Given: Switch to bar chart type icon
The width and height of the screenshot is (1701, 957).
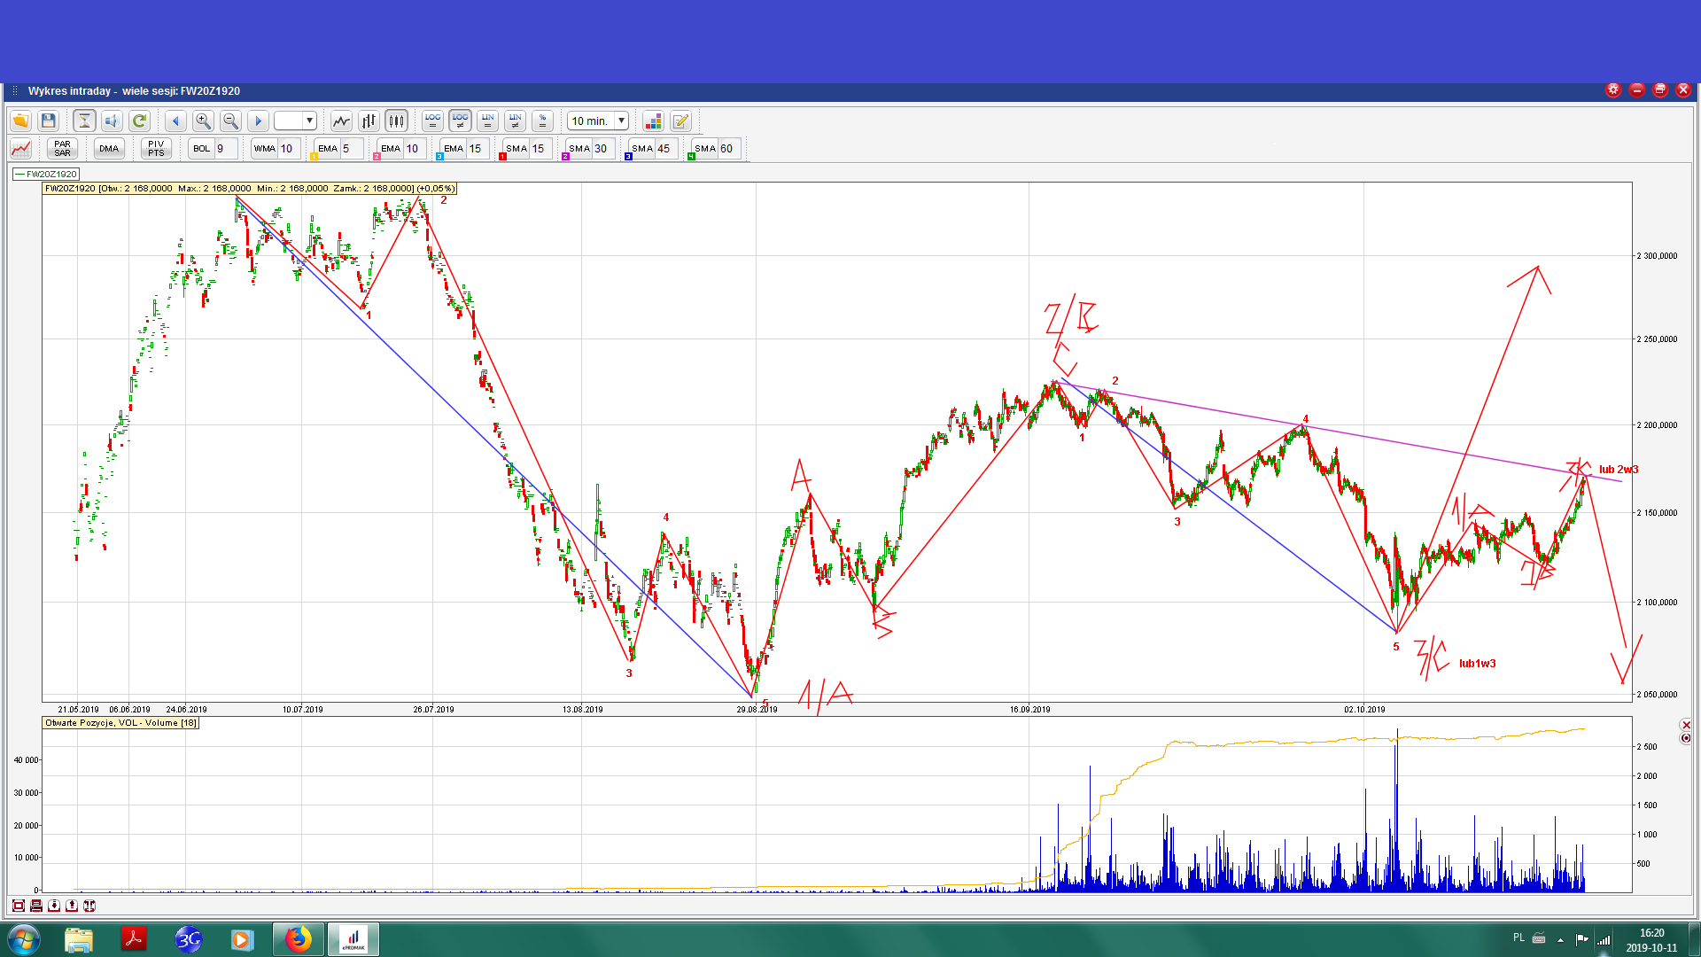Looking at the screenshot, I should coord(369,121).
